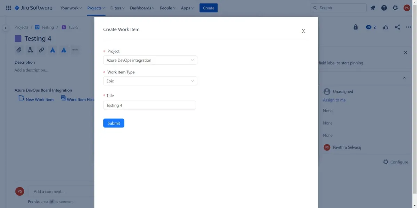The height and width of the screenshot is (208, 417).
Task: Open the Projects menu
Action: (96, 8)
